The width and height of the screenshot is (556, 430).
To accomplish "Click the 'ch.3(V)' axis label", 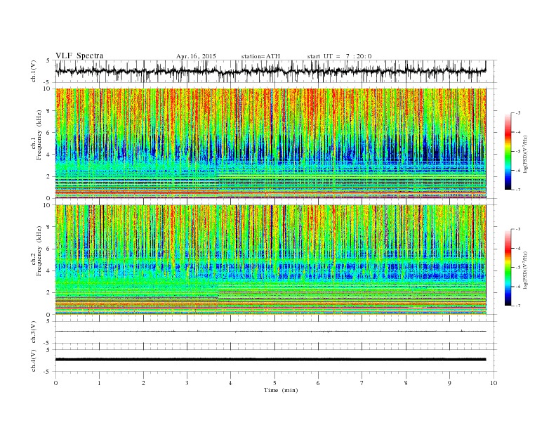I will (x=33, y=332).
